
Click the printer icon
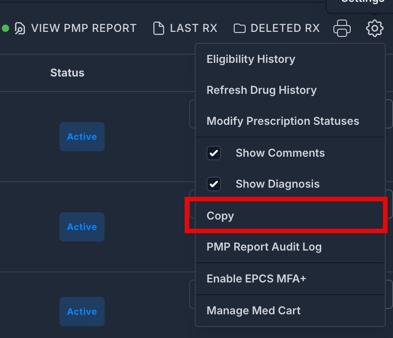point(342,28)
